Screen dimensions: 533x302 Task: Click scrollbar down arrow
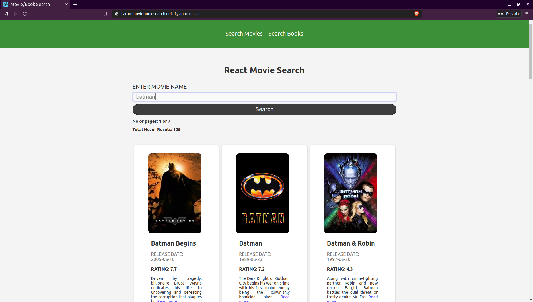[531, 300]
